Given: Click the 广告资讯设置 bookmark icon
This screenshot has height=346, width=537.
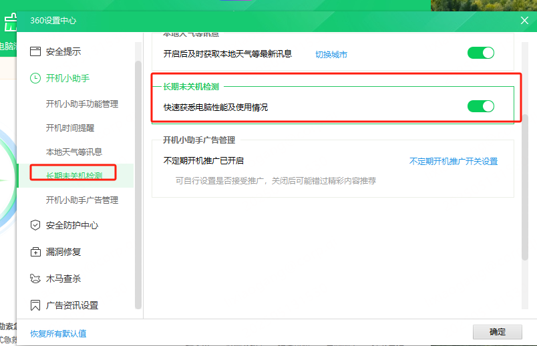Looking at the screenshot, I should 35,305.
